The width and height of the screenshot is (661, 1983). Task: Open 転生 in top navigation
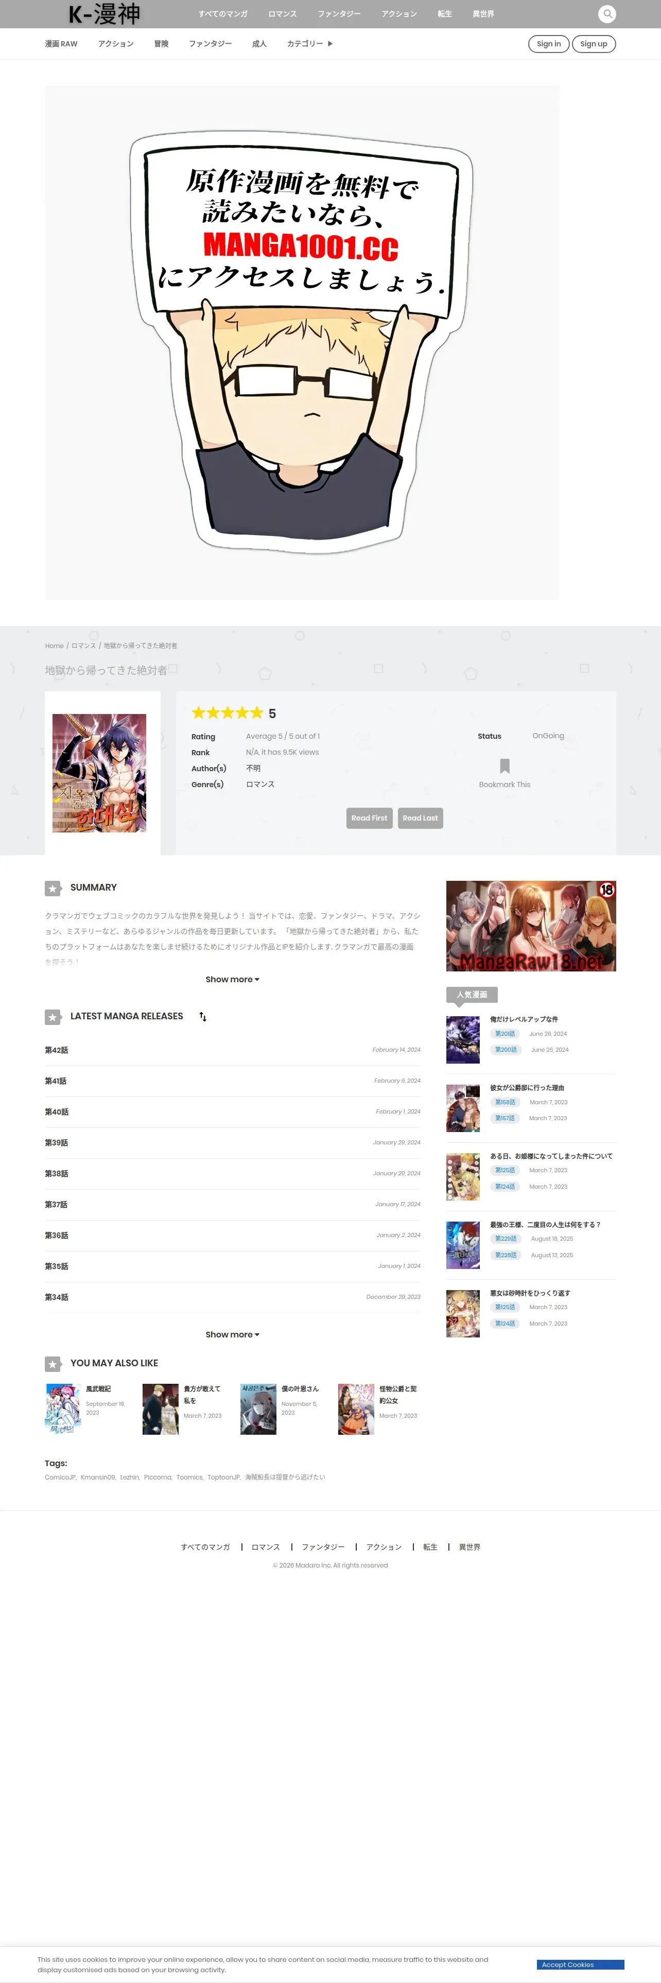pos(445,14)
